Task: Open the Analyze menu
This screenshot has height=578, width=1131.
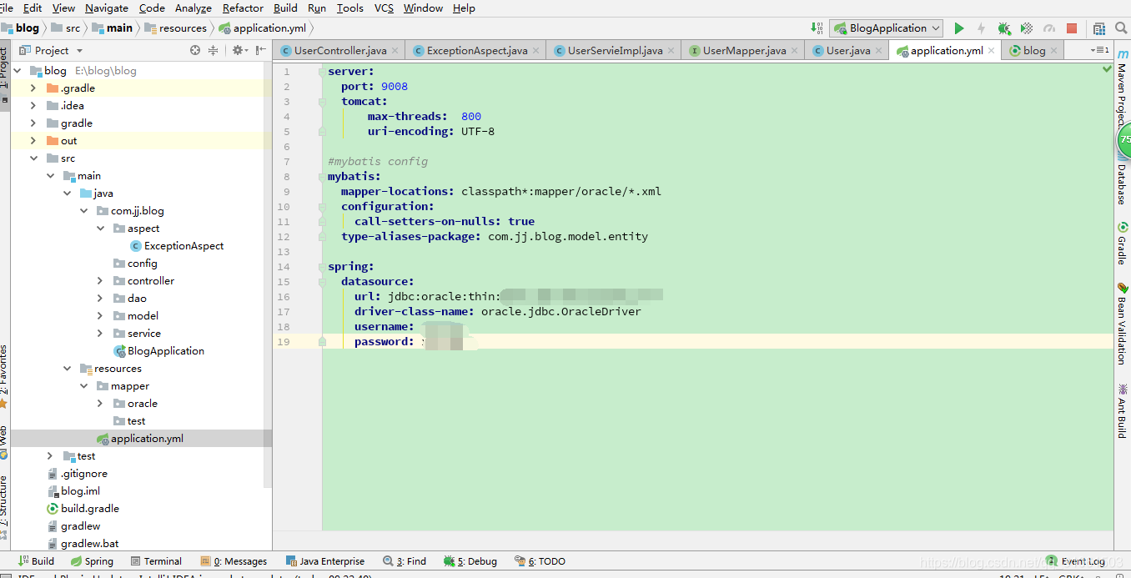Action: point(193,8)
